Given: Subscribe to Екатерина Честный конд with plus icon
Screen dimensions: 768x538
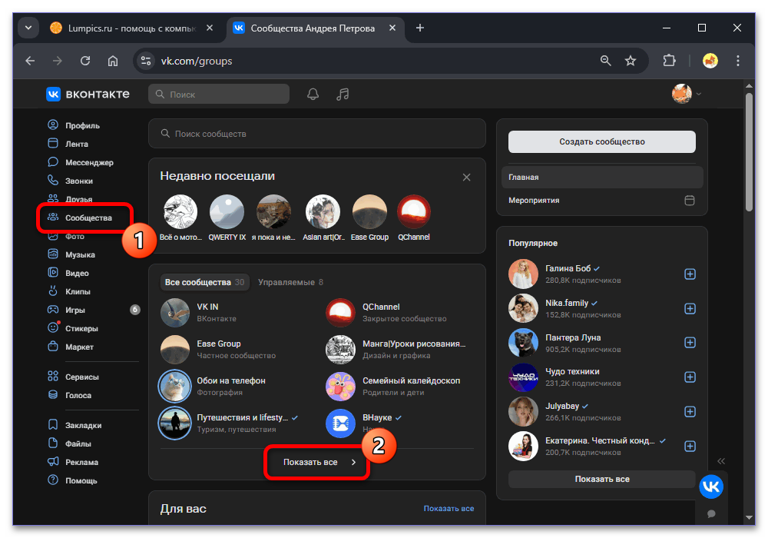Looking at the screenshot, I should coord(690,447).
